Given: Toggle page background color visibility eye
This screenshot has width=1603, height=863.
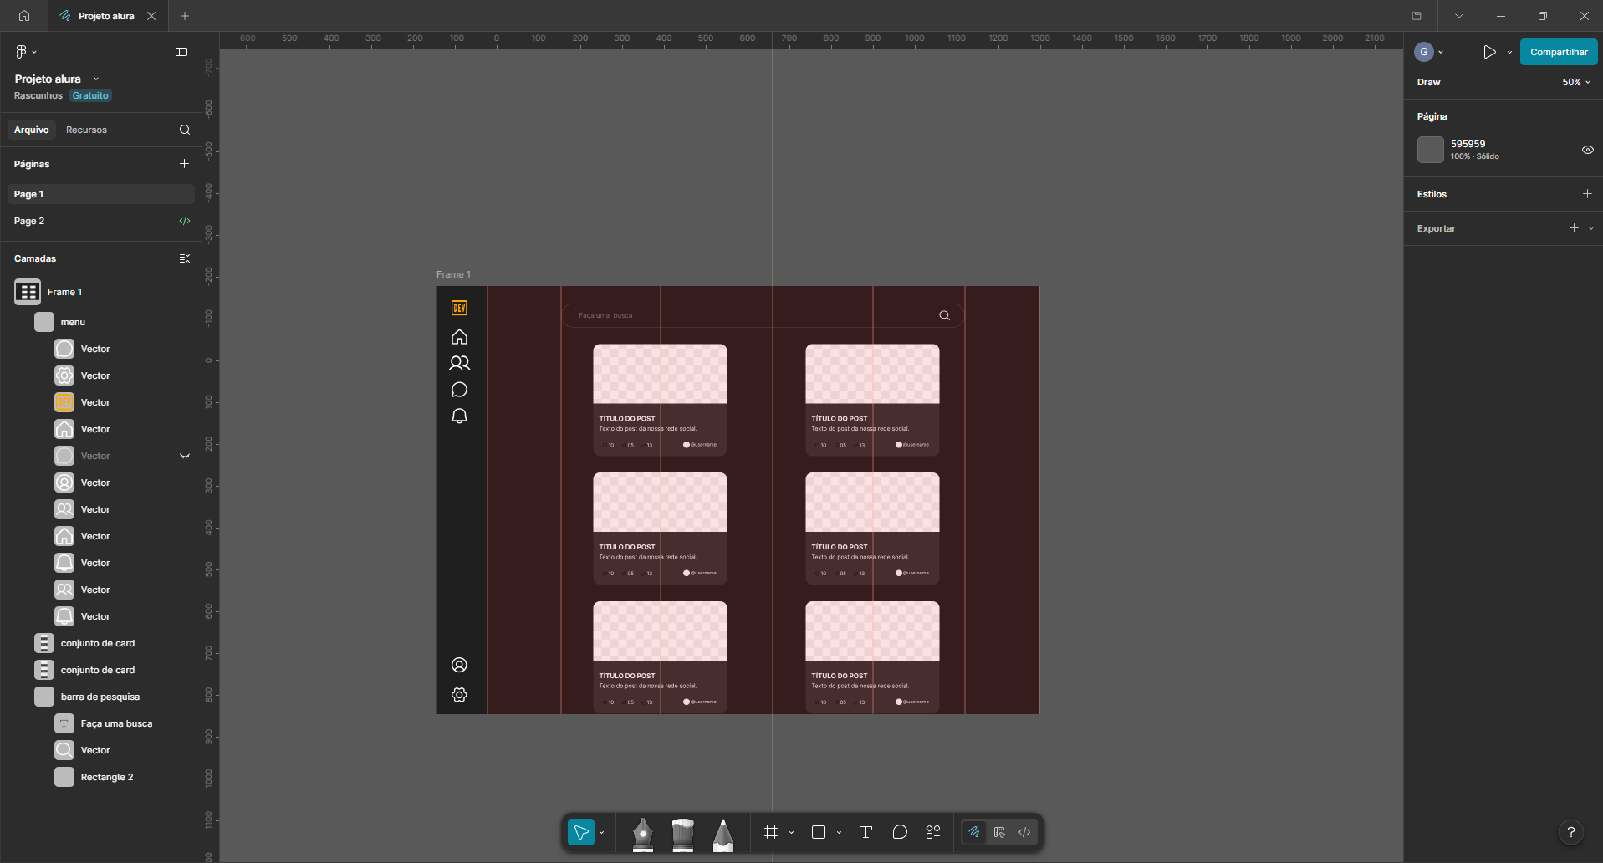Looking at the screenshot, I should tap(1587, 150).
